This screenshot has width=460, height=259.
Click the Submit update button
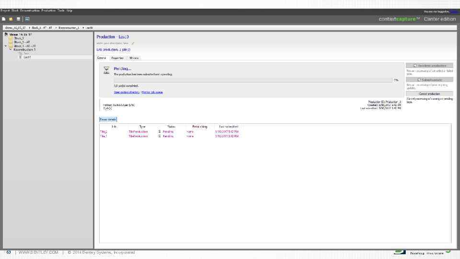(429, 80)
